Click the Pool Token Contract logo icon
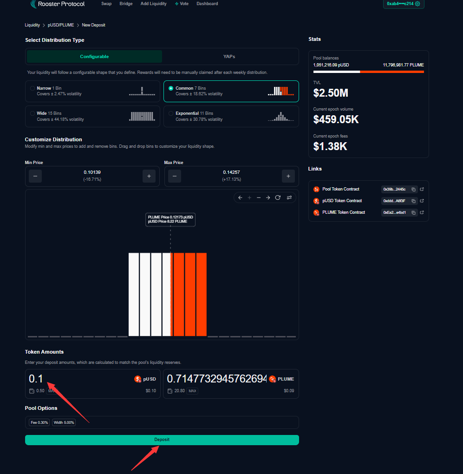The width and height of the screenshot is (463, 474). coord(316,189)
